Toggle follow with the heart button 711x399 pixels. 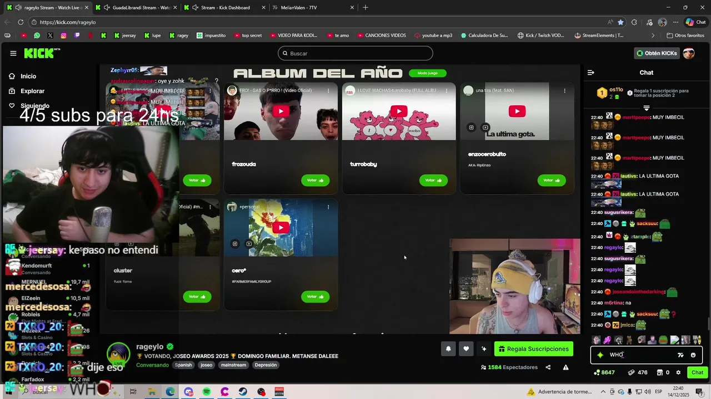tap(466, 349)
